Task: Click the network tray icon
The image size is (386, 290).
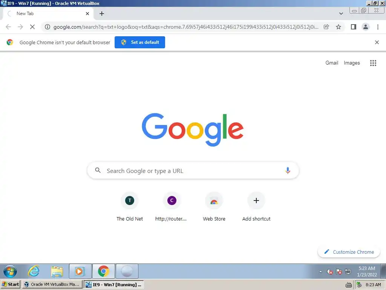Action: pyautogui.click(x=348, y=271)
